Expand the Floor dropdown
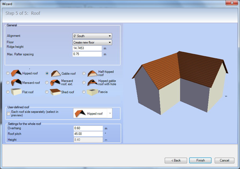The height and width of the screenshot is (169, 240). tap(92, 42)
